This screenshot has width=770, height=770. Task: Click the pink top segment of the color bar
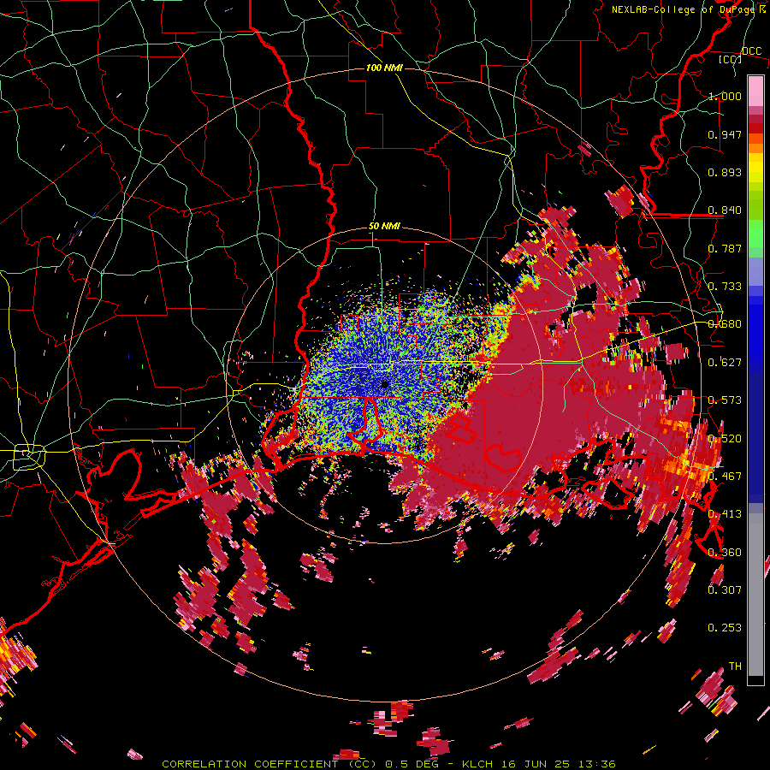[755, 92]
